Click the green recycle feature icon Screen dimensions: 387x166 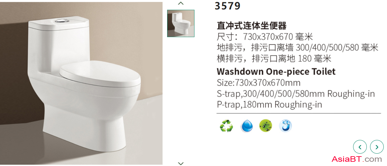point(226,126)
